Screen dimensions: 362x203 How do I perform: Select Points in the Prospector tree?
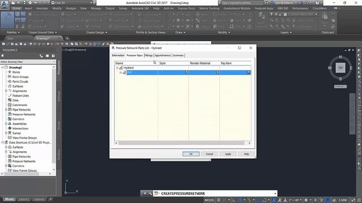point(16,72)
